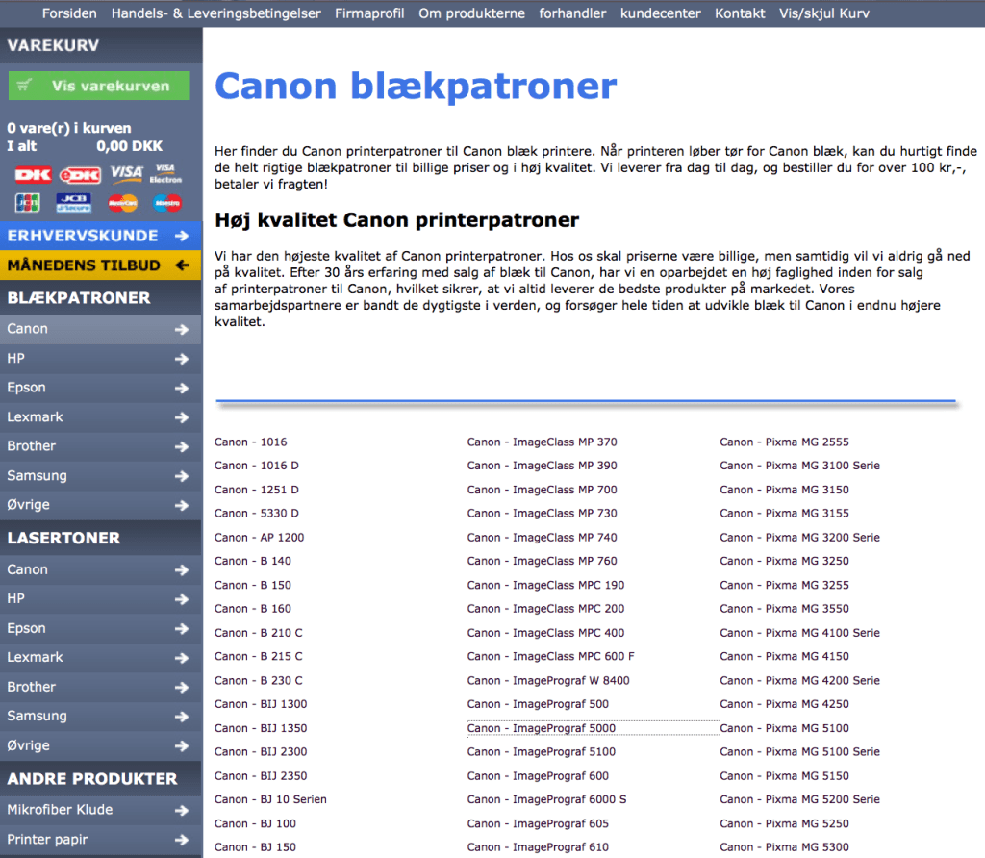This screenshot has width=985, height=858.
Task: Click the 'Høj kvalitet Canon printerpatroner' subheading
Action: point(396,220)
